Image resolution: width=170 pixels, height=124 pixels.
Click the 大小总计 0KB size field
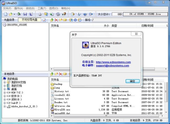click(117, 14)
